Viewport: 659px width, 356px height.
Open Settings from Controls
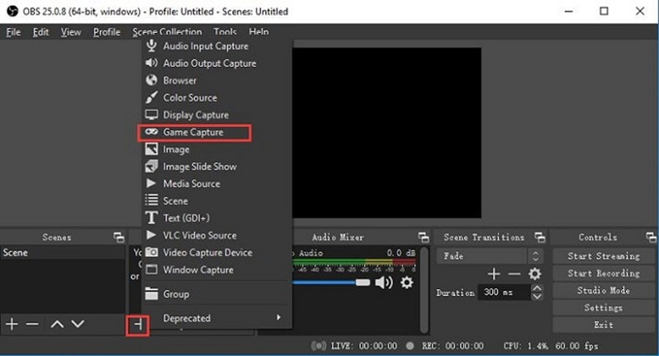pos(603,308)
